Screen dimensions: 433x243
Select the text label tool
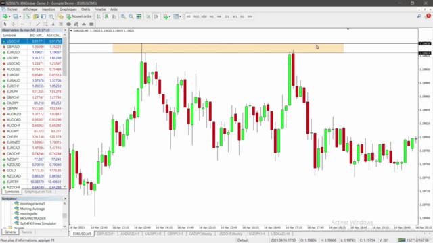[x=61, y=24]
